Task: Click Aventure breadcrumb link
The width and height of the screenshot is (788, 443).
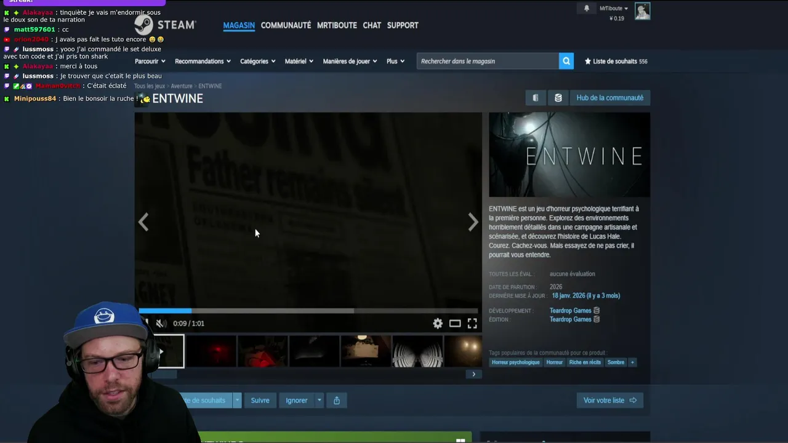Action: [182, 86]
